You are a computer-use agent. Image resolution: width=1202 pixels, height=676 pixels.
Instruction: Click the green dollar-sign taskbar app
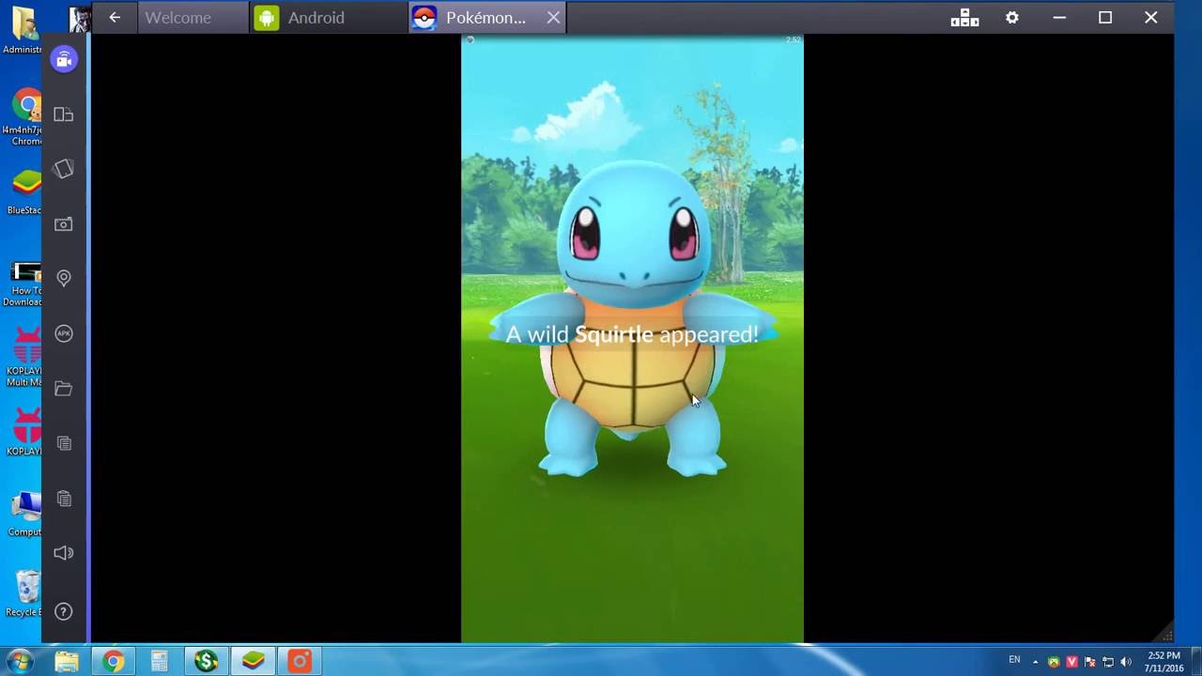point(207,662)
